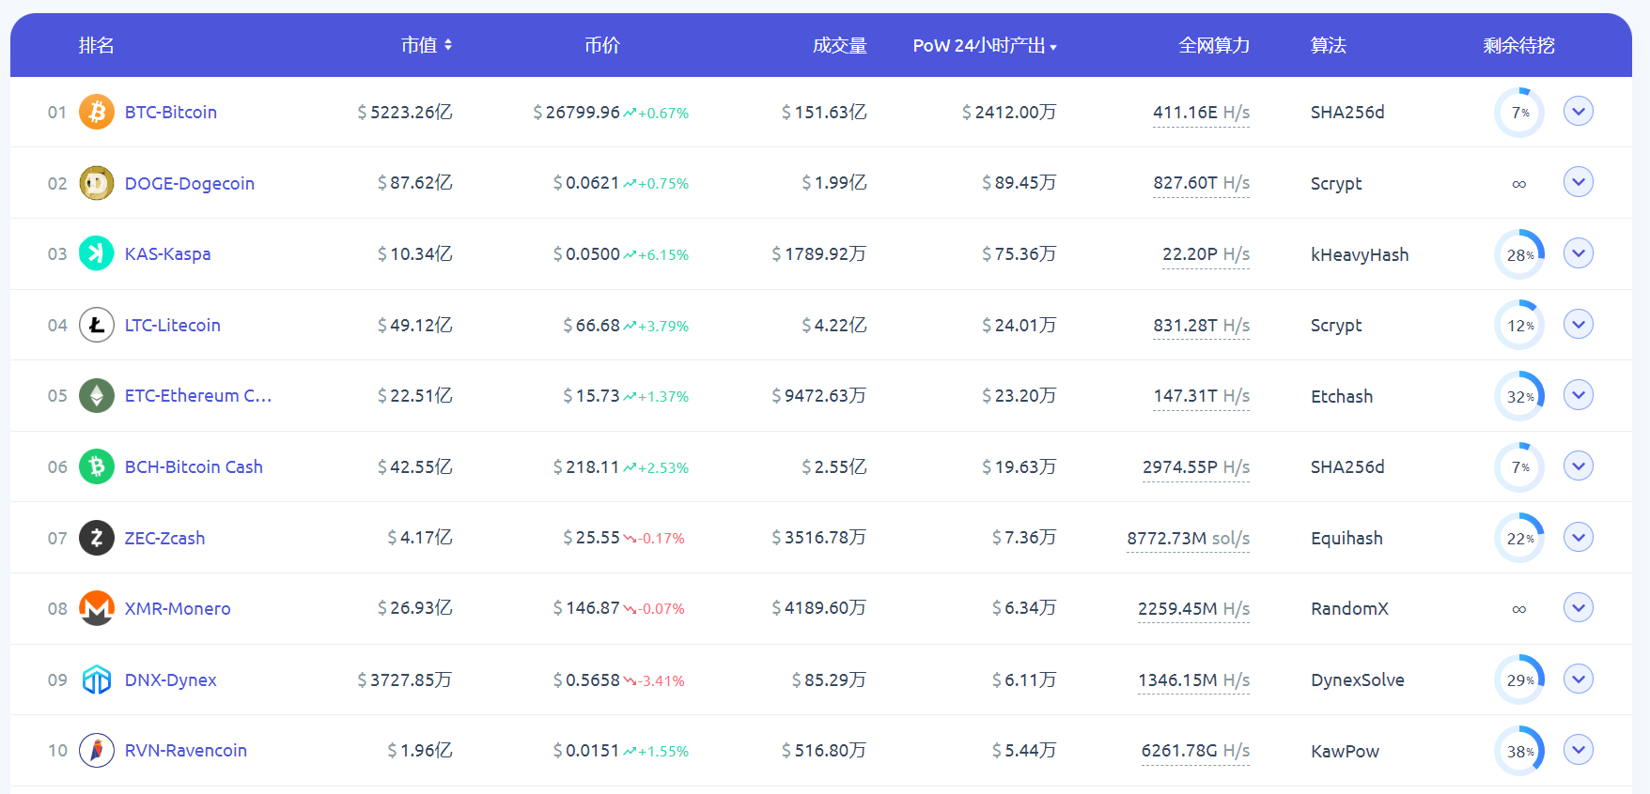Expand the BTC-Bitcoin row details
This screenshot has height=794, width=1650.
(x=1578, y=111)
